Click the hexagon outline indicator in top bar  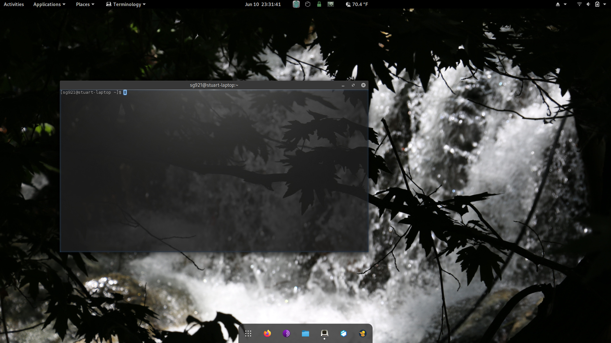[x=308, y=4]
